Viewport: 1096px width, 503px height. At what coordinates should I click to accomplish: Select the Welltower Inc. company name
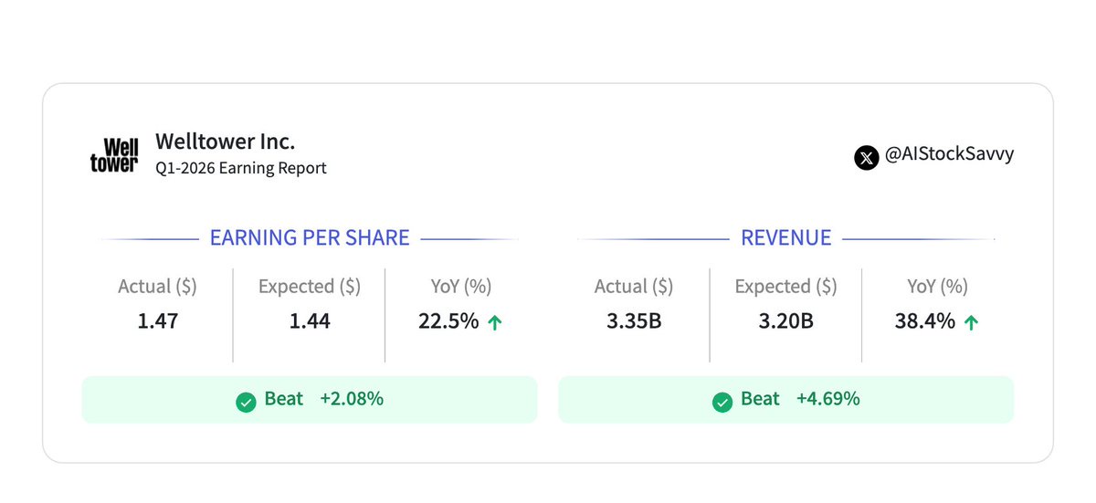click(225, 141)
